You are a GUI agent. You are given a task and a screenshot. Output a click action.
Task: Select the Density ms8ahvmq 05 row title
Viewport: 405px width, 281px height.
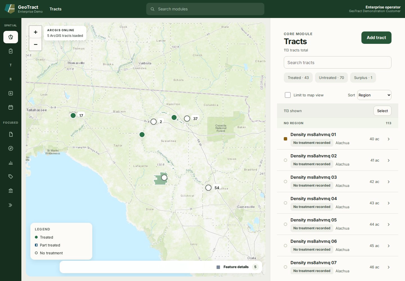(x=314, y=220)
